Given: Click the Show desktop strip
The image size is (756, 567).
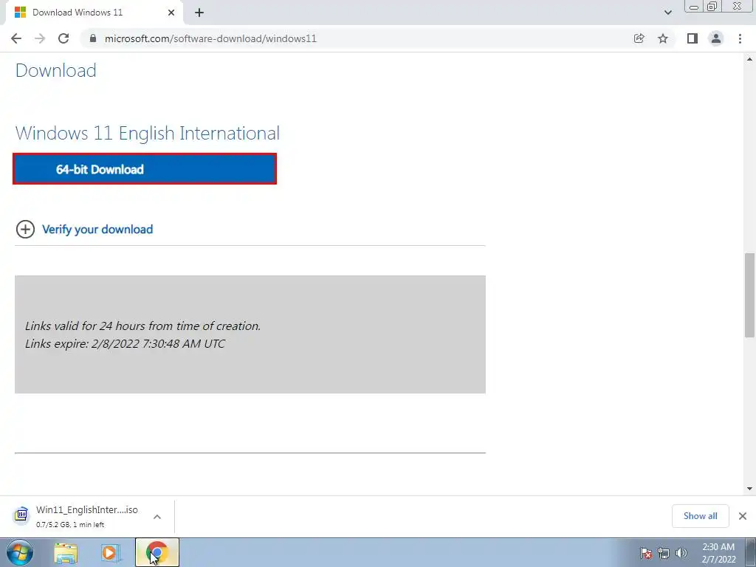Looking at the screenshot, I should (751, 552).
